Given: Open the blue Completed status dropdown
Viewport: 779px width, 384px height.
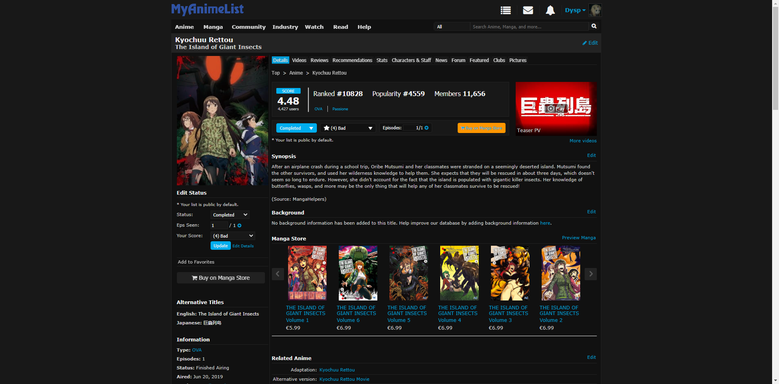Looking at the screenshot, I should tap(296, 128).
